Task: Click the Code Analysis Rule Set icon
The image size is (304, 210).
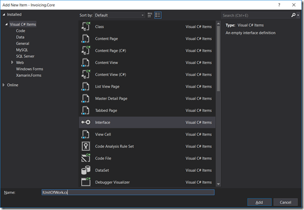Action: coord(86,146)
